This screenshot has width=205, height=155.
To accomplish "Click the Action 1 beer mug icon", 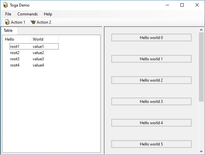I will pyautogui.click(x=7, y=22).
